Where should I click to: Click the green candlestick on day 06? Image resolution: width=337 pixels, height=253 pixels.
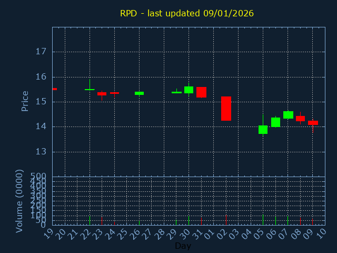275,122
